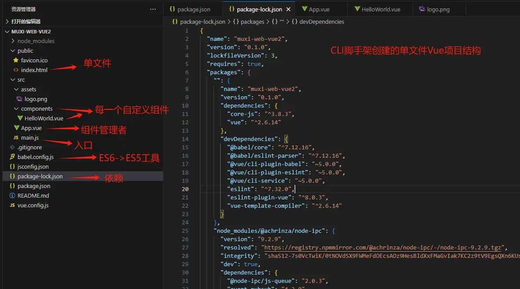The height and width of the screenshot is (289, 520).
Task: Select App.vue in the file tree
Action: [x=31, y=128]
